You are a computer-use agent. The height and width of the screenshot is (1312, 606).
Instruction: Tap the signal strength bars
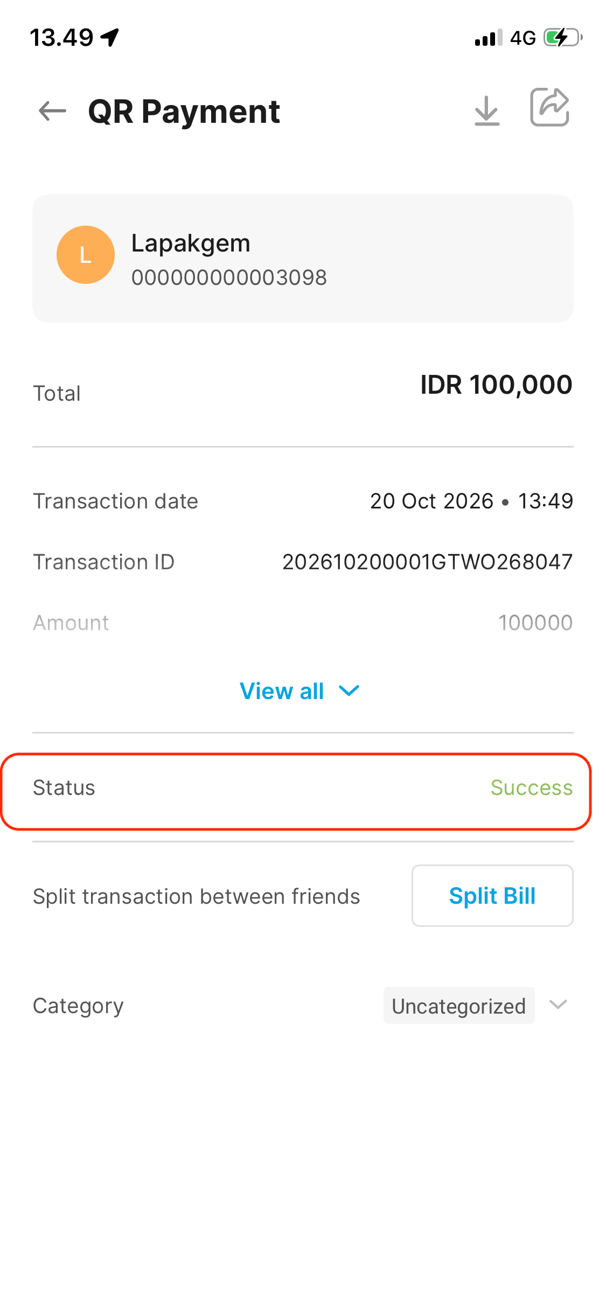pyautogui.click(x=489, y=38)
